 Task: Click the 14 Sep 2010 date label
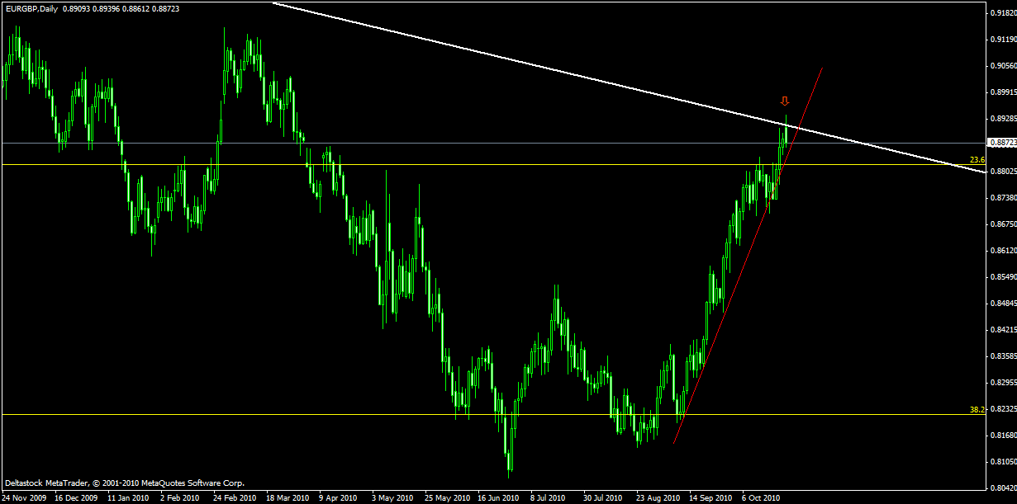point(710,498)
